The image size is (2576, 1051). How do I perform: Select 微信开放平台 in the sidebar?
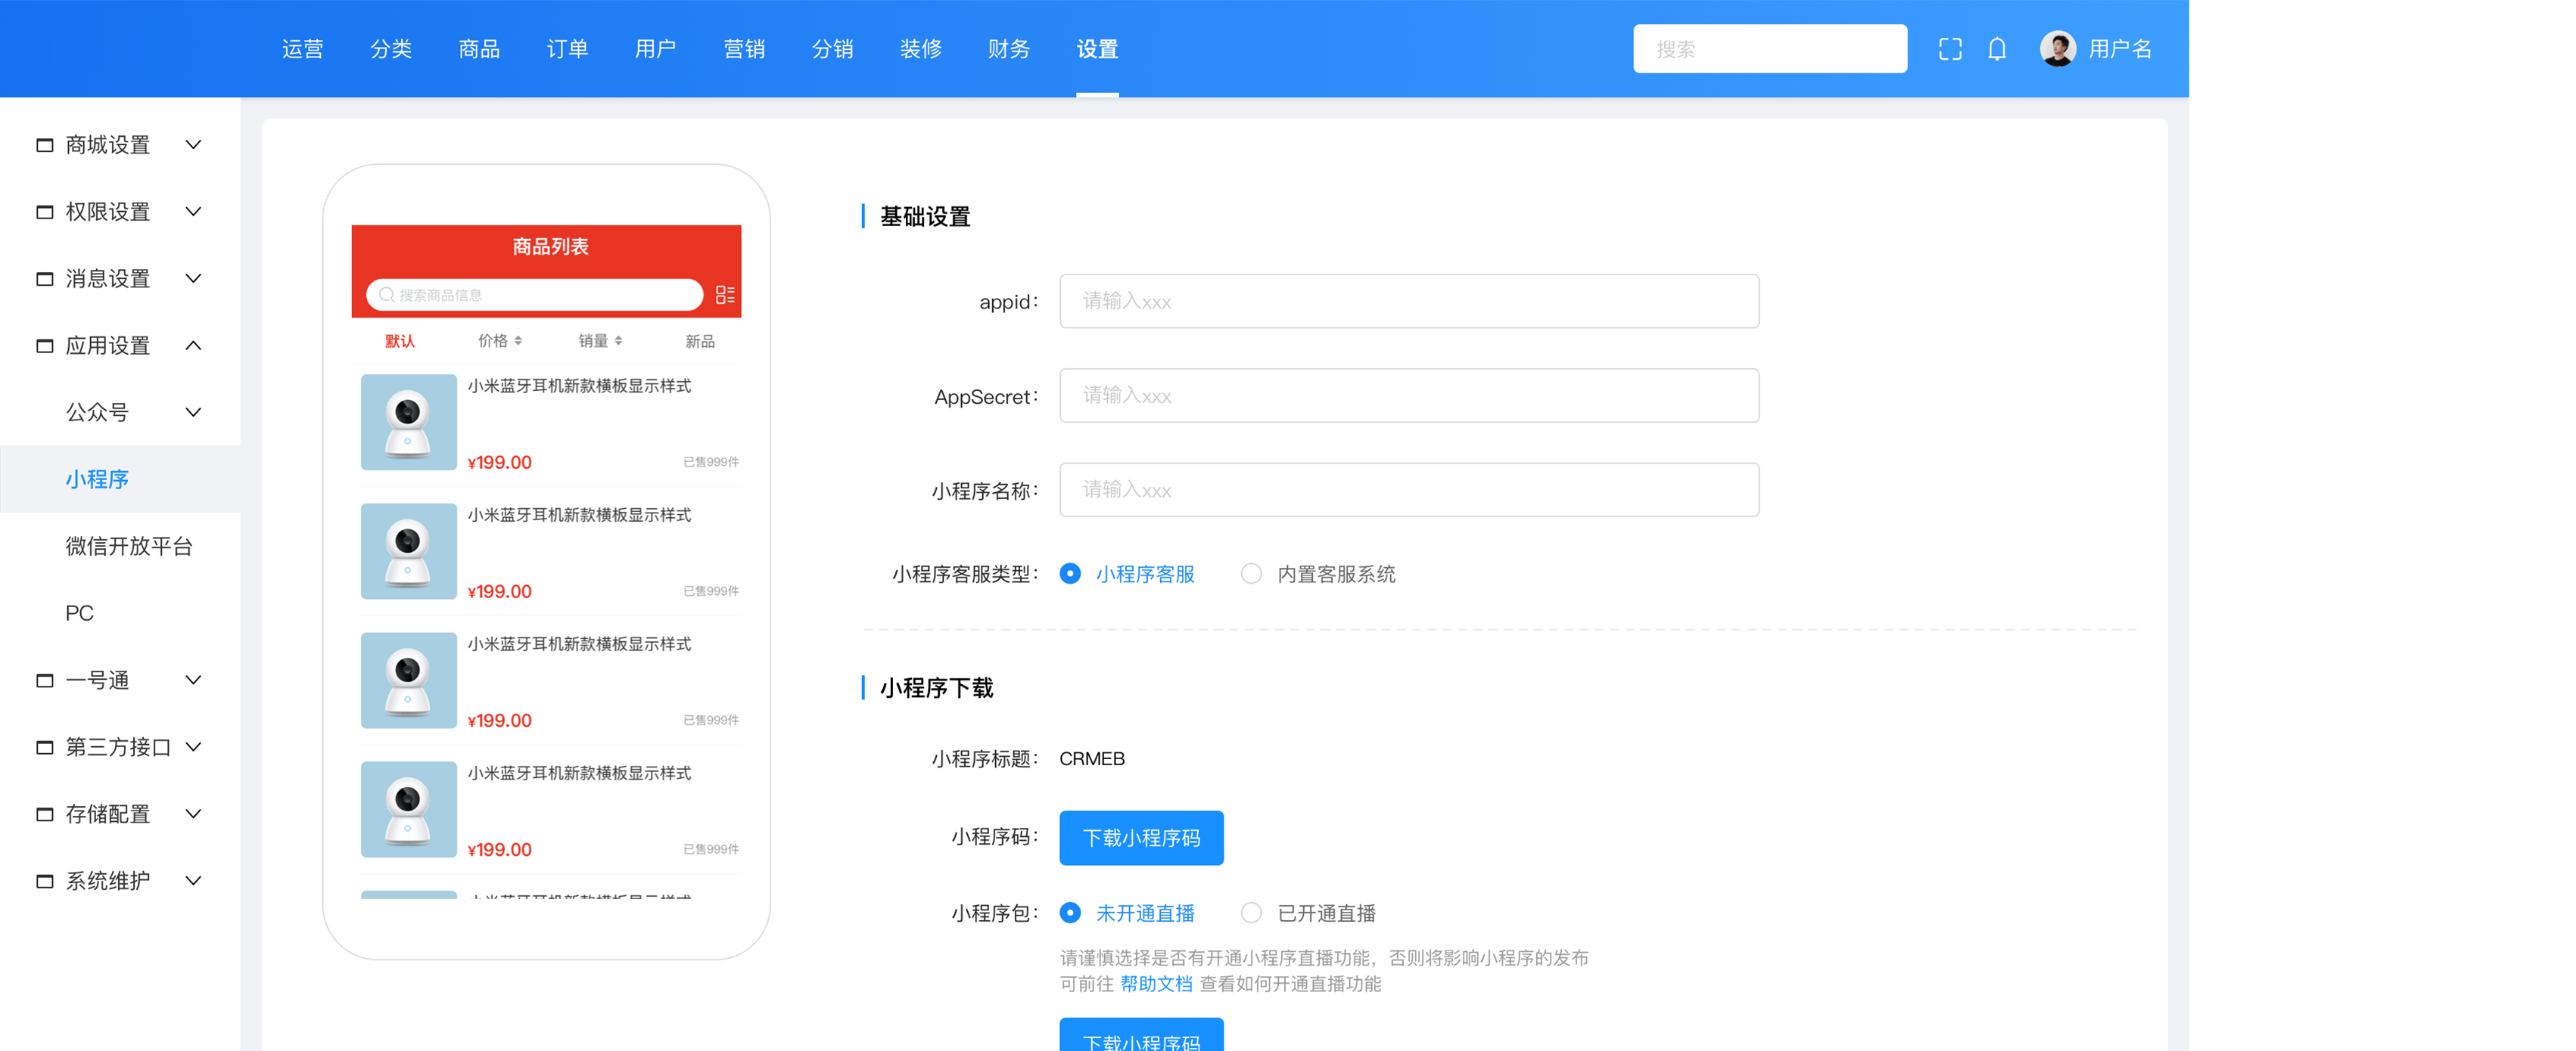(129, 547)
